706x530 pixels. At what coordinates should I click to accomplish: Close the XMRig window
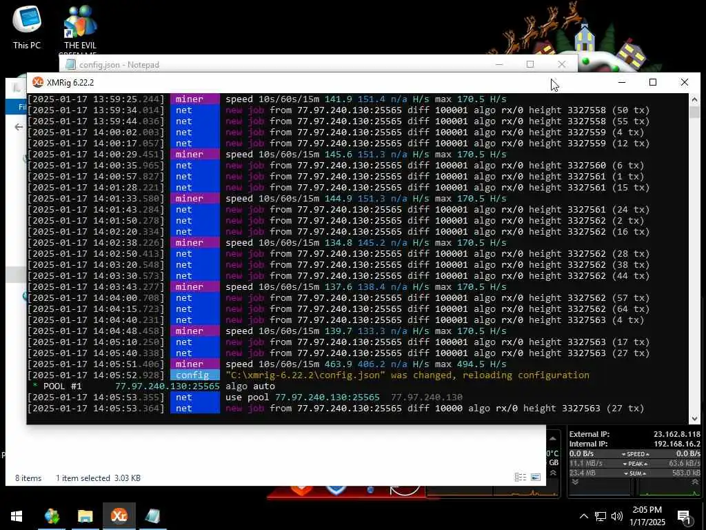685,82
